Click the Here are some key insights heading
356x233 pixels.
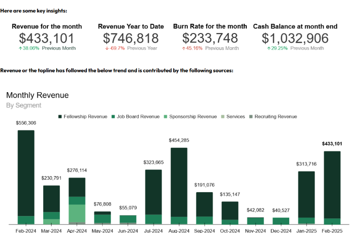coord(34,11)
